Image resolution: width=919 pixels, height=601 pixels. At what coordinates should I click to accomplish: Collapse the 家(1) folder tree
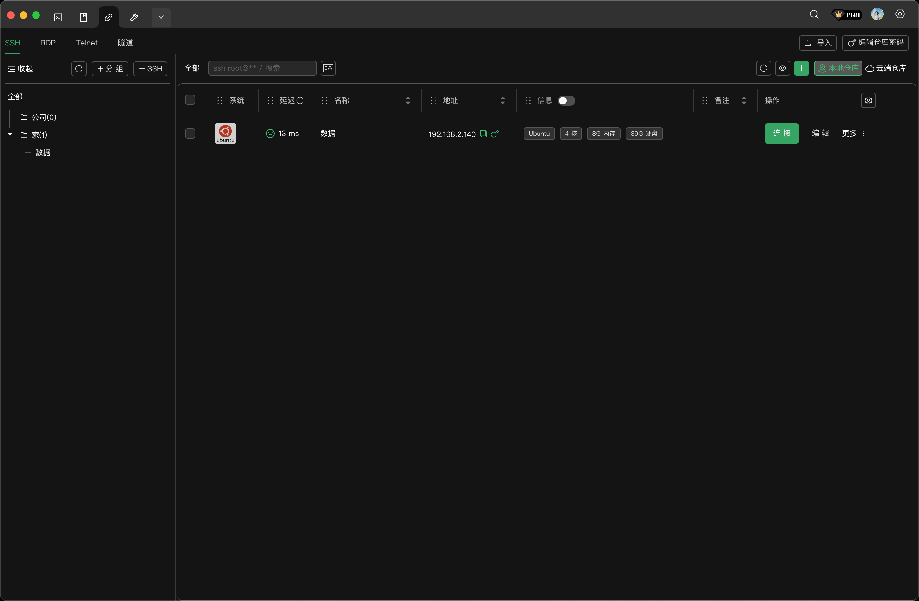tap(10, 135)
